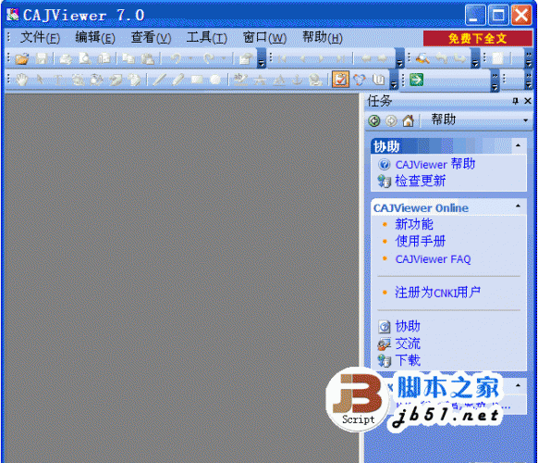Select the Rectangle annotation tool

197,80
